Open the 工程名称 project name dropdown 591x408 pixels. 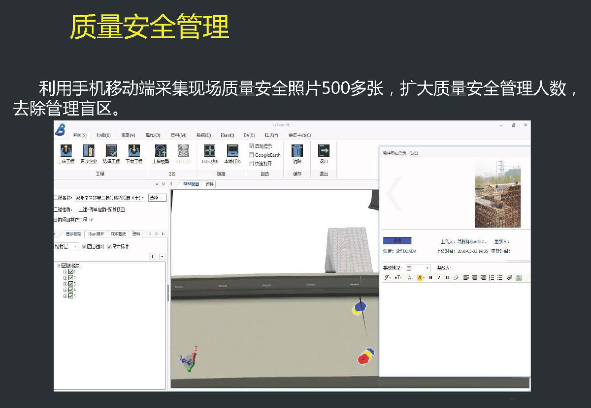coord(143,198)
